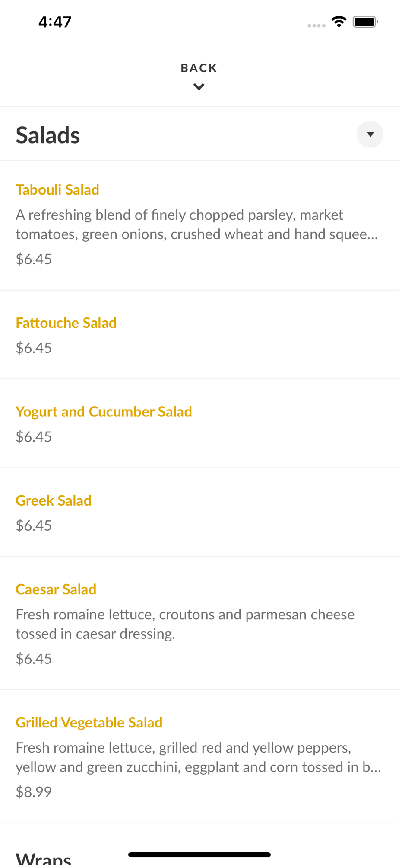
Task: Tap the Wraps section heading
Action: [x=44, y=858]
